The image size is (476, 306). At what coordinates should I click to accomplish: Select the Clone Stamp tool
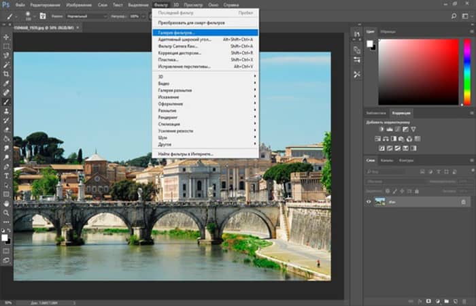(6, 111)
